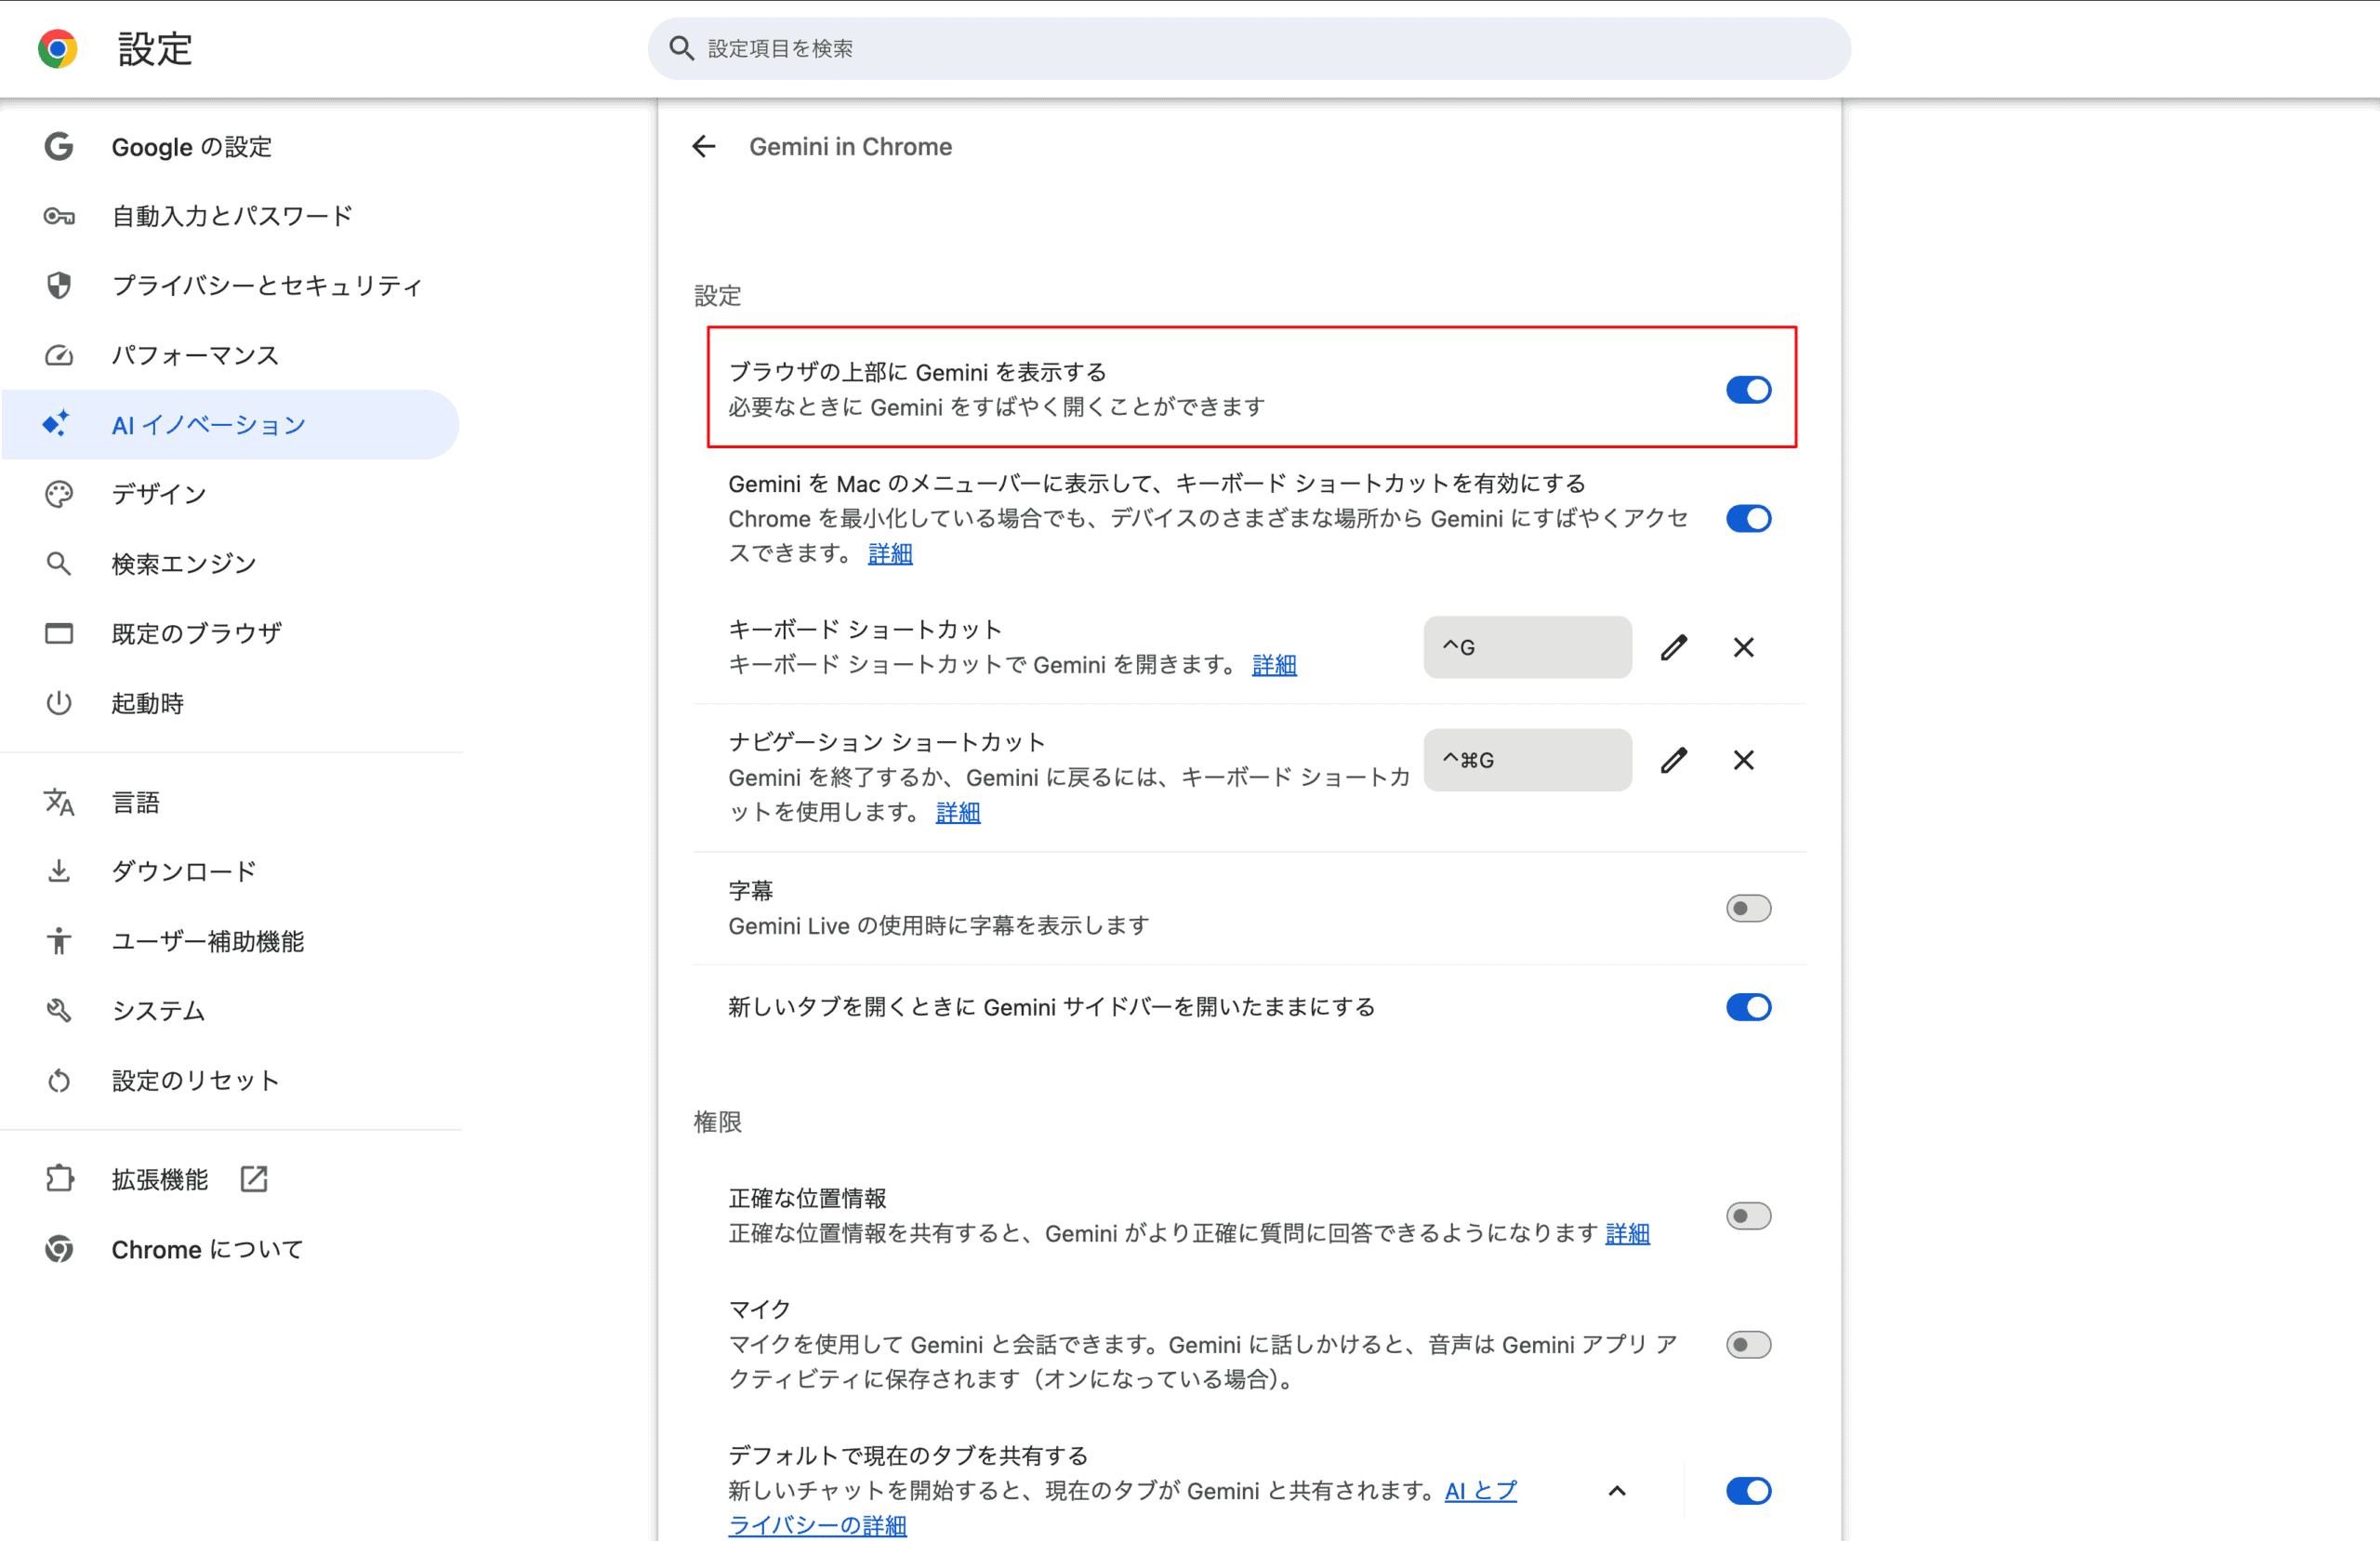The height and width of the screenshot is (1541, 2380).
Task: Click the browser window icon for default browser
Action: pos(59,633)
